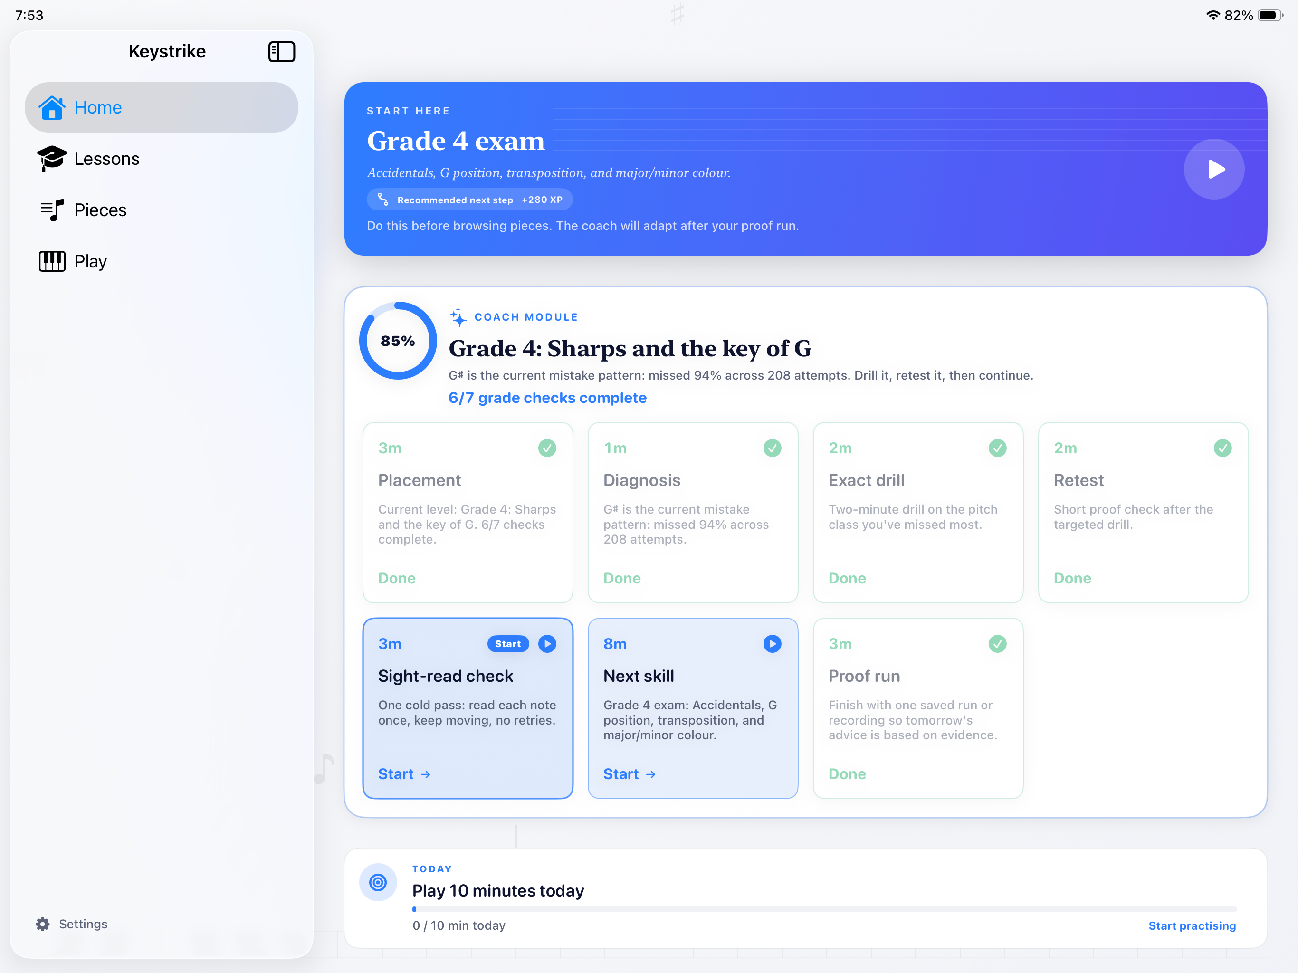Viewport: 1298px width, 973px height.
Task: Open the Retest card
Action: [x=1143, y=512]
